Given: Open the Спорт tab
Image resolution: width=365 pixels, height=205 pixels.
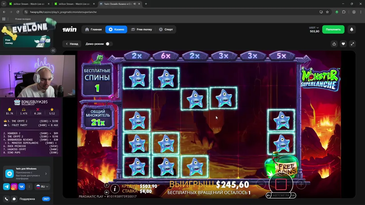Looking at the screenshot, I should [166, 29].
